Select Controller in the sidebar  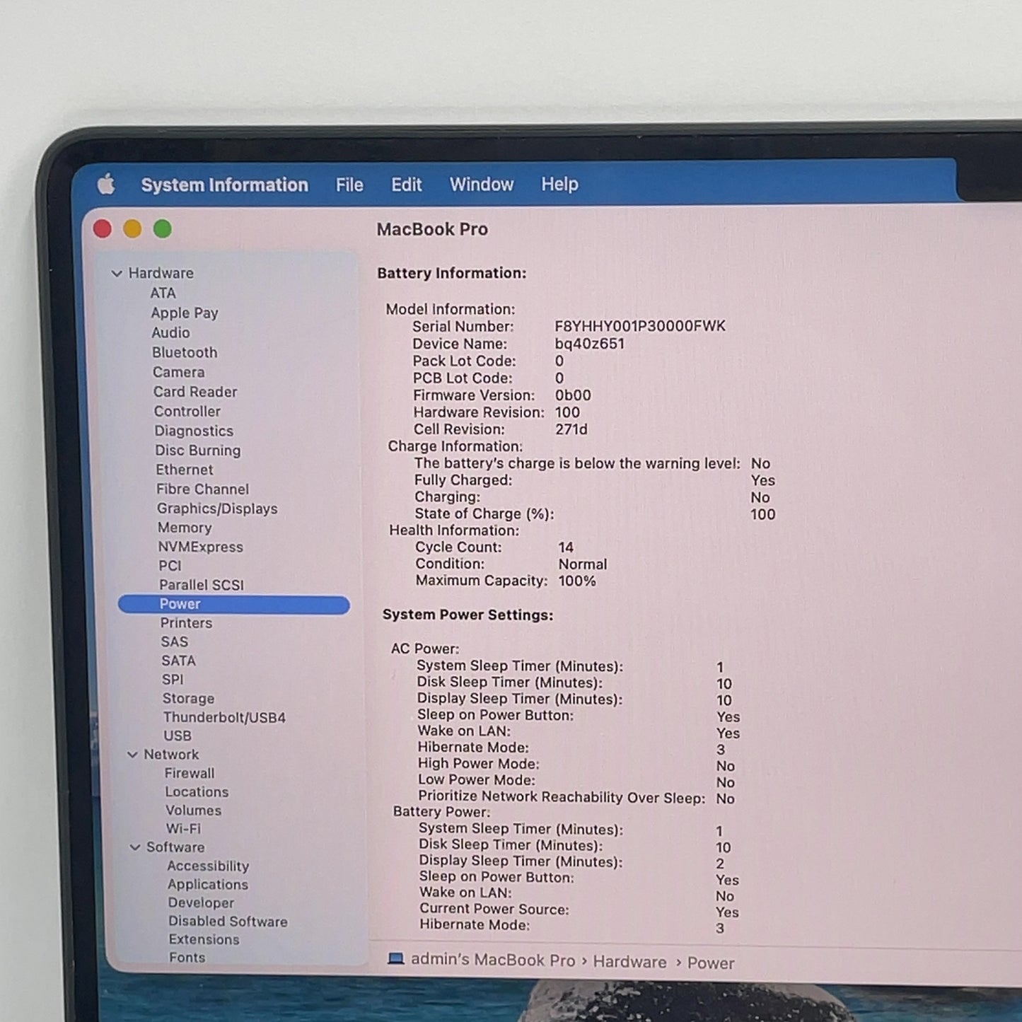pyautogui.click(x=187, y=412)
